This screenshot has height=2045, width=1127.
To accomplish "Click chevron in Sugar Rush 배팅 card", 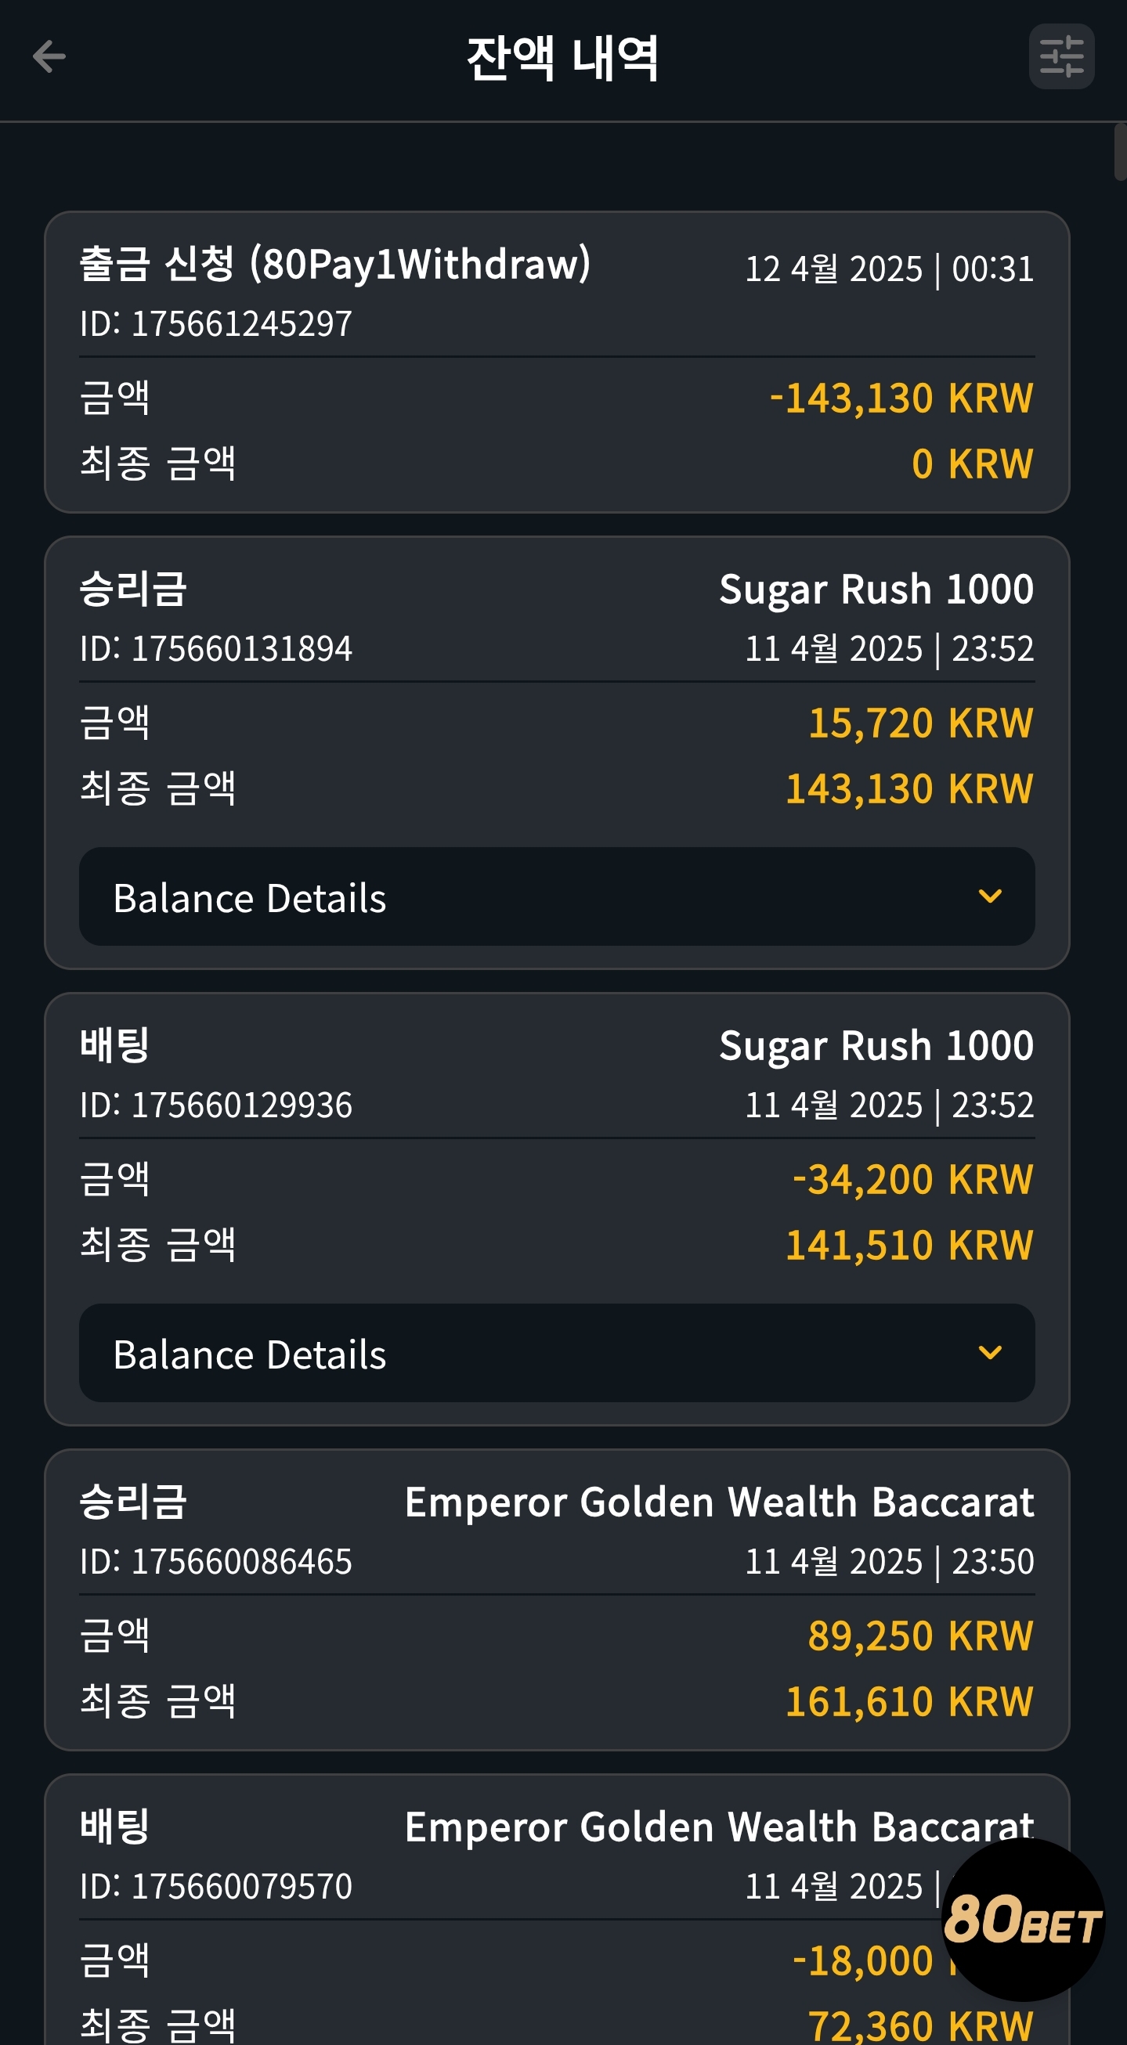I will click(x=990, y=1353).
